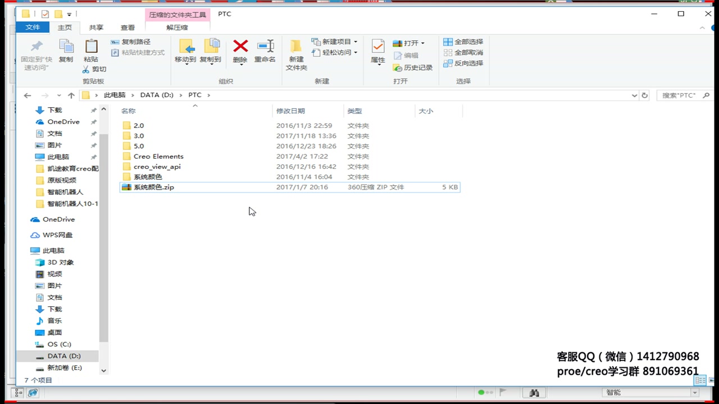Open the address bar history dropdown
Image resolution: width=719 pixels, height=404 pixels.
point(635,95)
